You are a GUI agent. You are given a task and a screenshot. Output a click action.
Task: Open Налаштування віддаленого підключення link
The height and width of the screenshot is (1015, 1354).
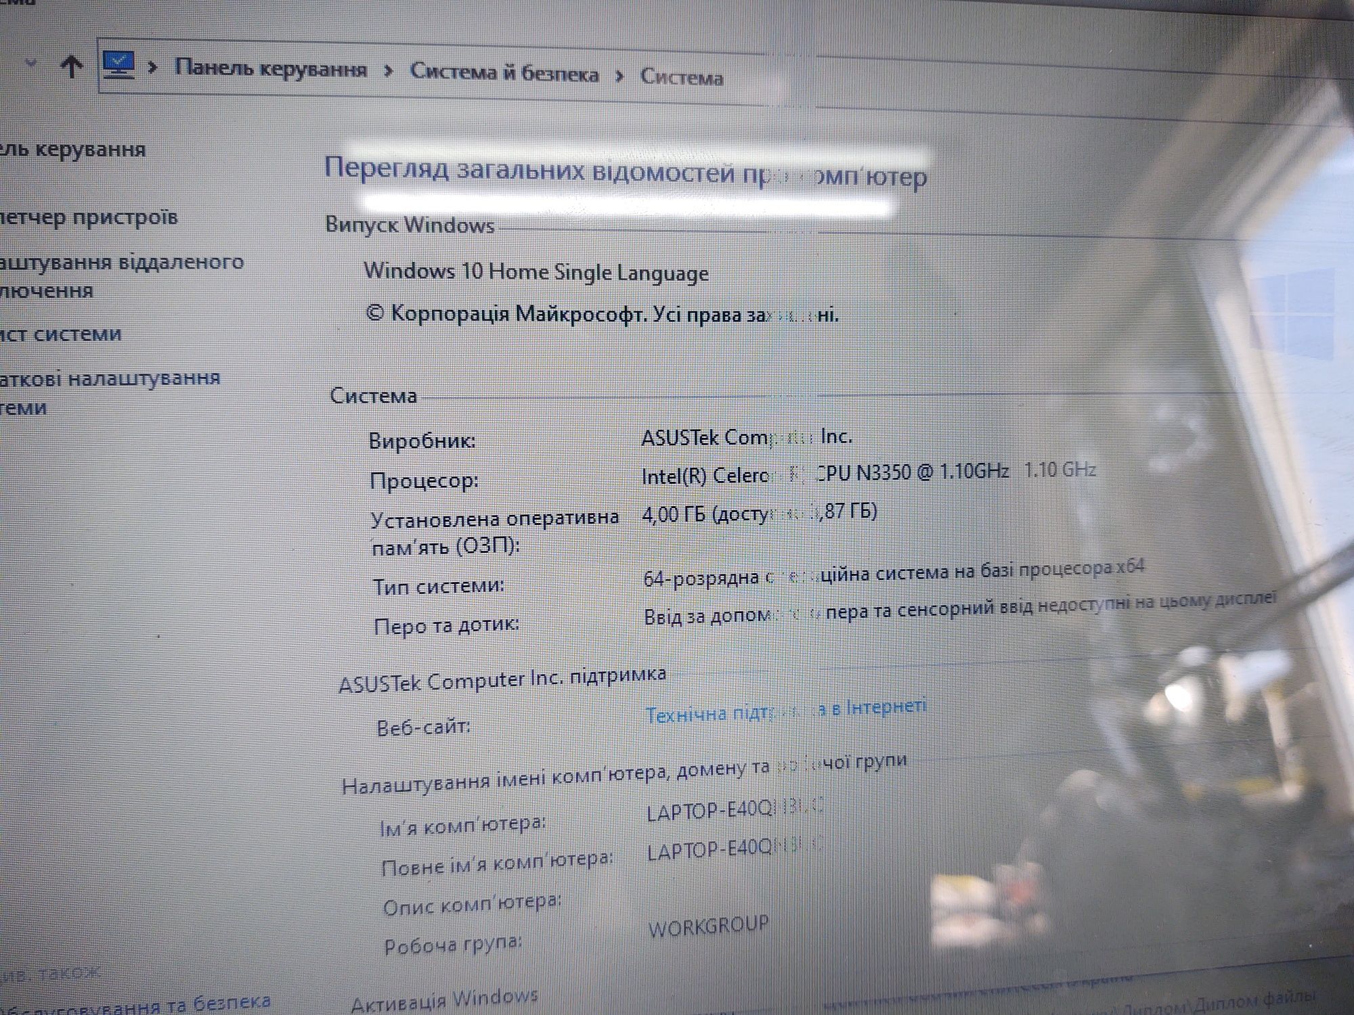122,276
